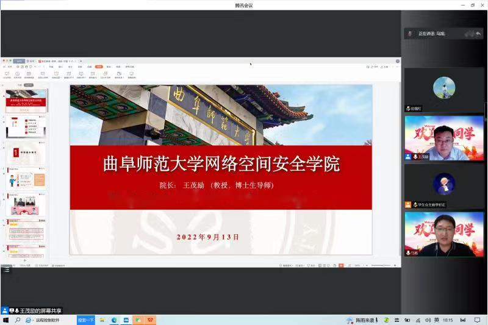Viewport: 488px width, 325px height.
Task: Select the first slide thumbnail
Action: point(26,102)
